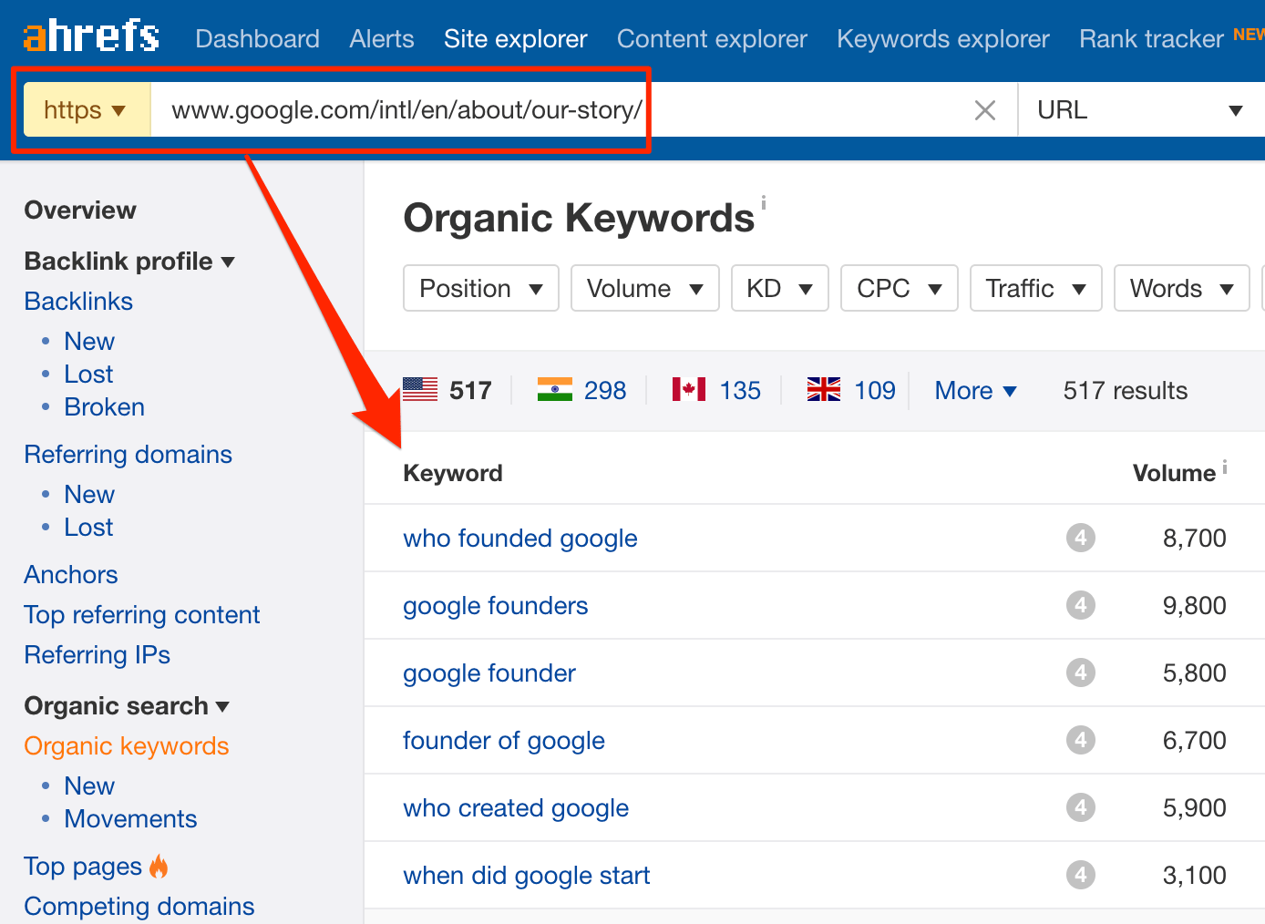Open the 'google founders' keyword link
The height and width of the screenshot is (924, 1265).
495,606
